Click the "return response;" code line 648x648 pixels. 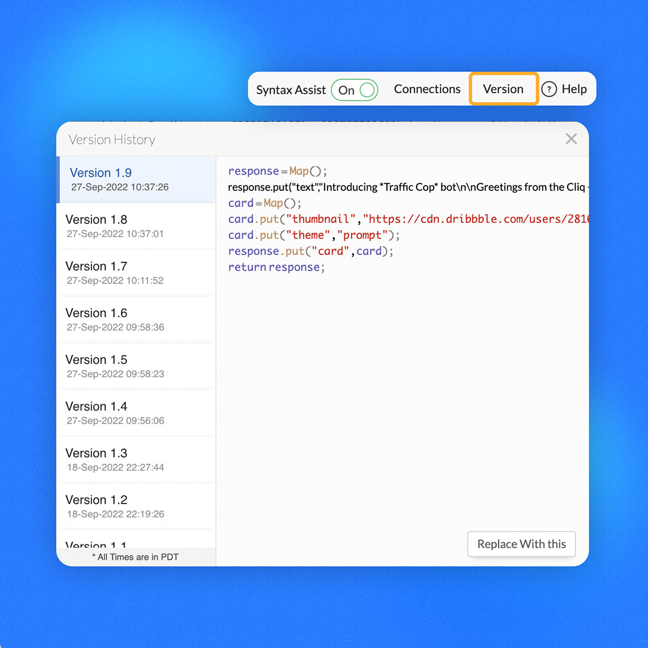pos(276,267)
